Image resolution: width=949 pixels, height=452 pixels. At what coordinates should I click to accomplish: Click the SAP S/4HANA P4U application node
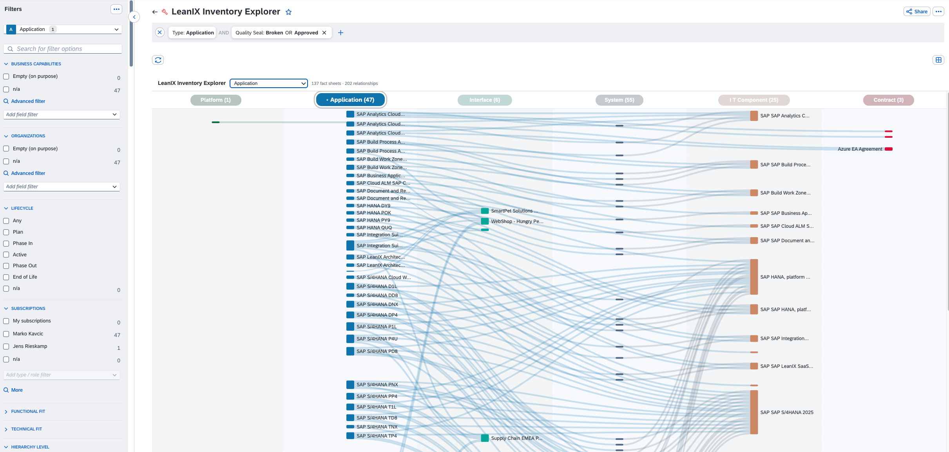click(350, 339)
